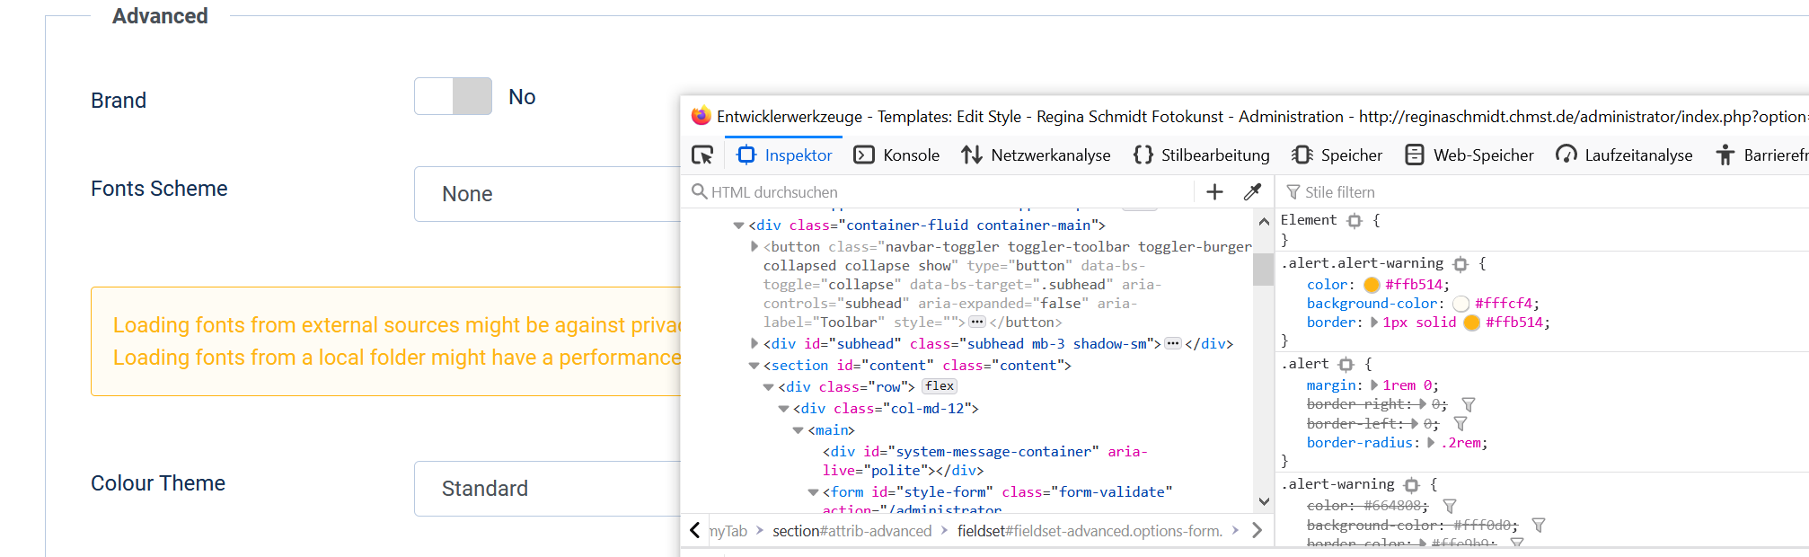The width and height of the screenshot is (1809, 557).
Task: Click the border-radius property name
Action: (1360, 443)
